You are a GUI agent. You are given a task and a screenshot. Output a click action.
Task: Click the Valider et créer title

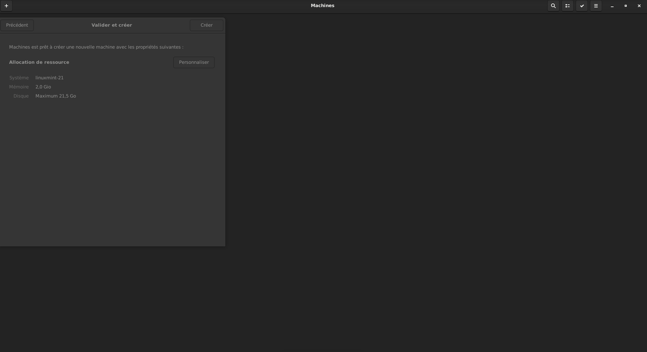click(x=112, y=25)
